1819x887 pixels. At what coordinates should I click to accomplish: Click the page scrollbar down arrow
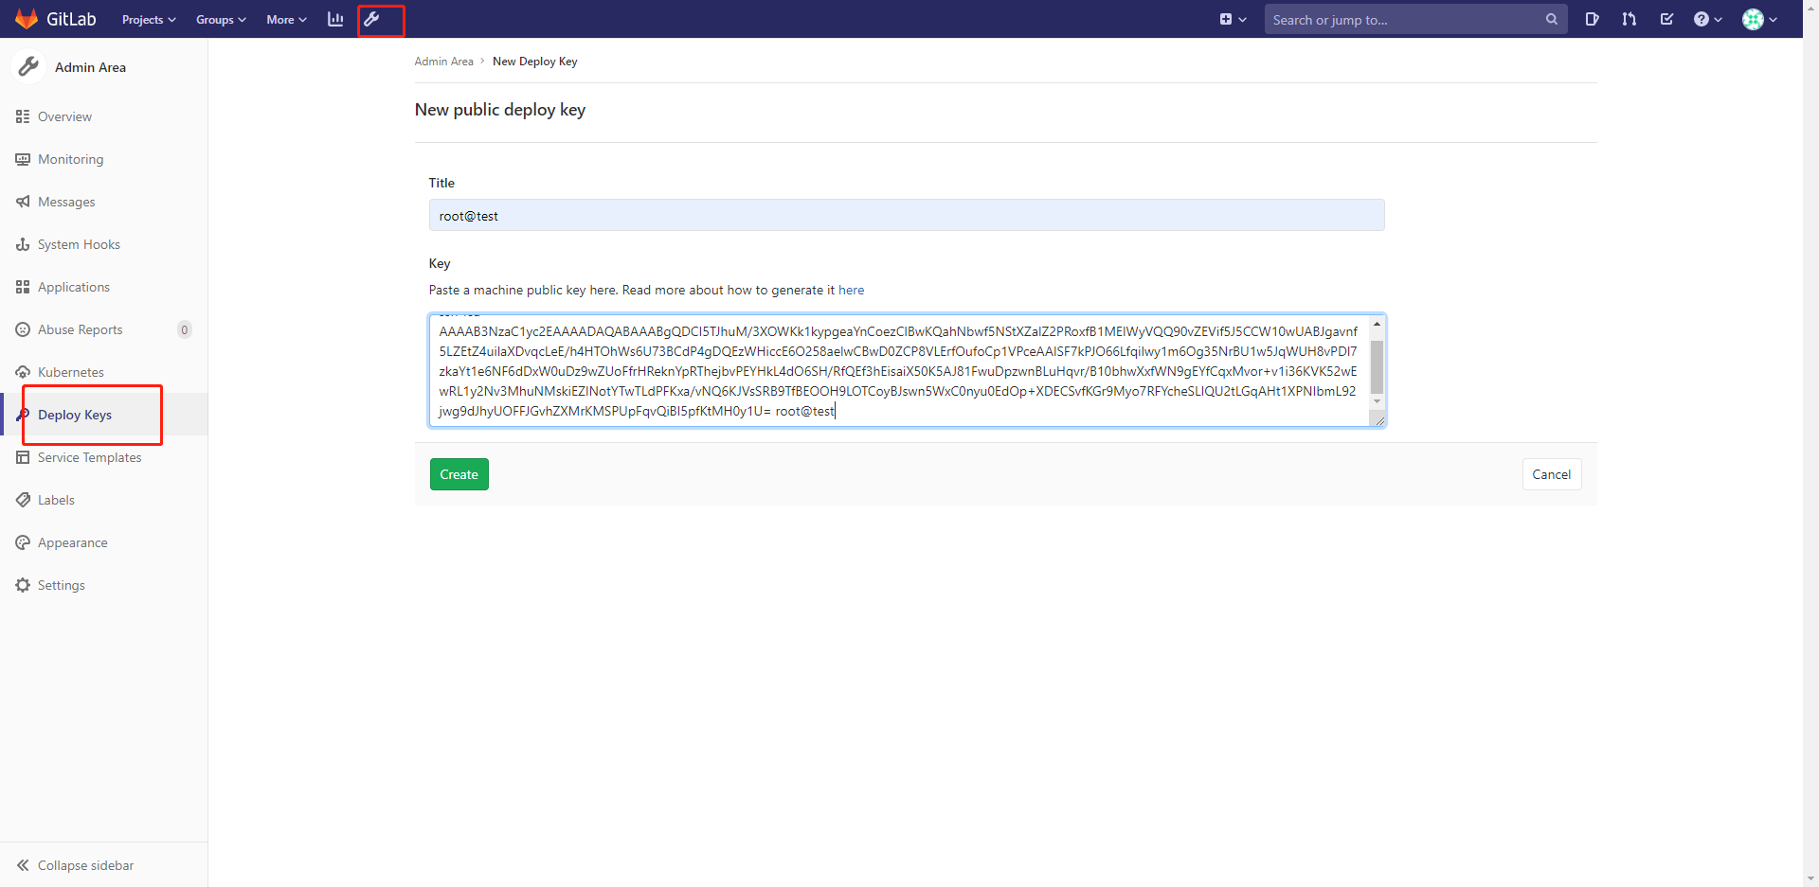coord(1810,879)
